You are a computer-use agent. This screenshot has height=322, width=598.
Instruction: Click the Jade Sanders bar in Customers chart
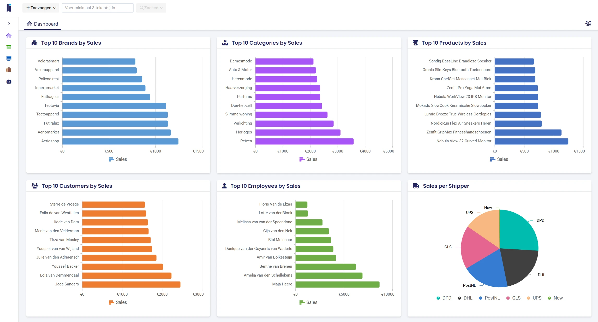(131, 284)
